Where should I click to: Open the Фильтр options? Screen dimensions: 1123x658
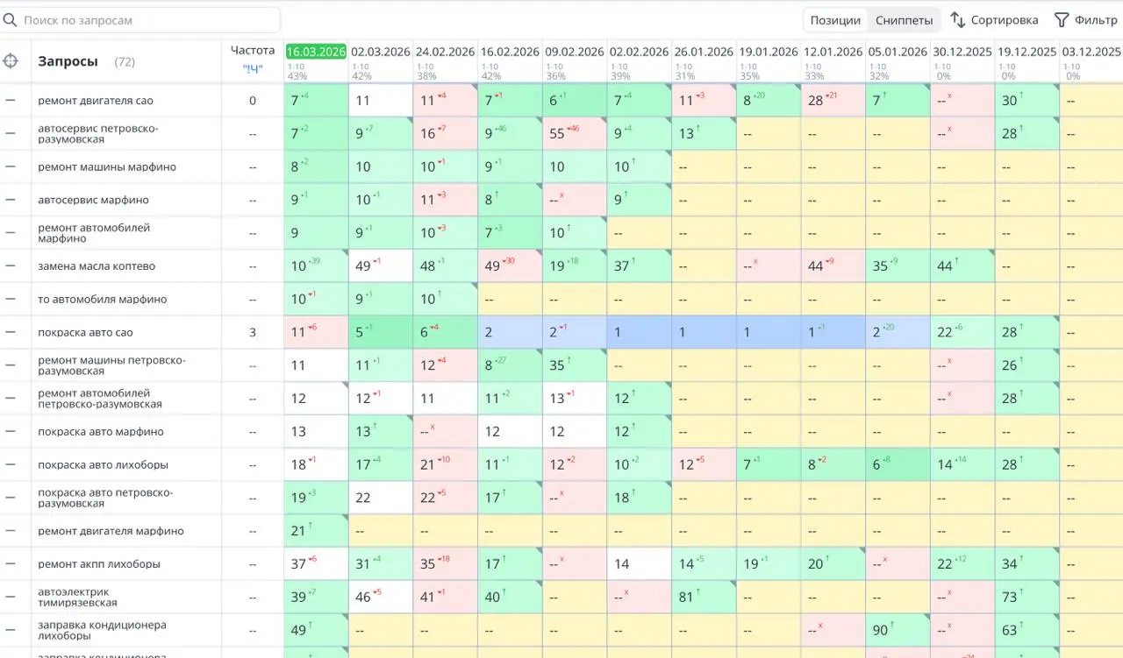pos(1086,20)
